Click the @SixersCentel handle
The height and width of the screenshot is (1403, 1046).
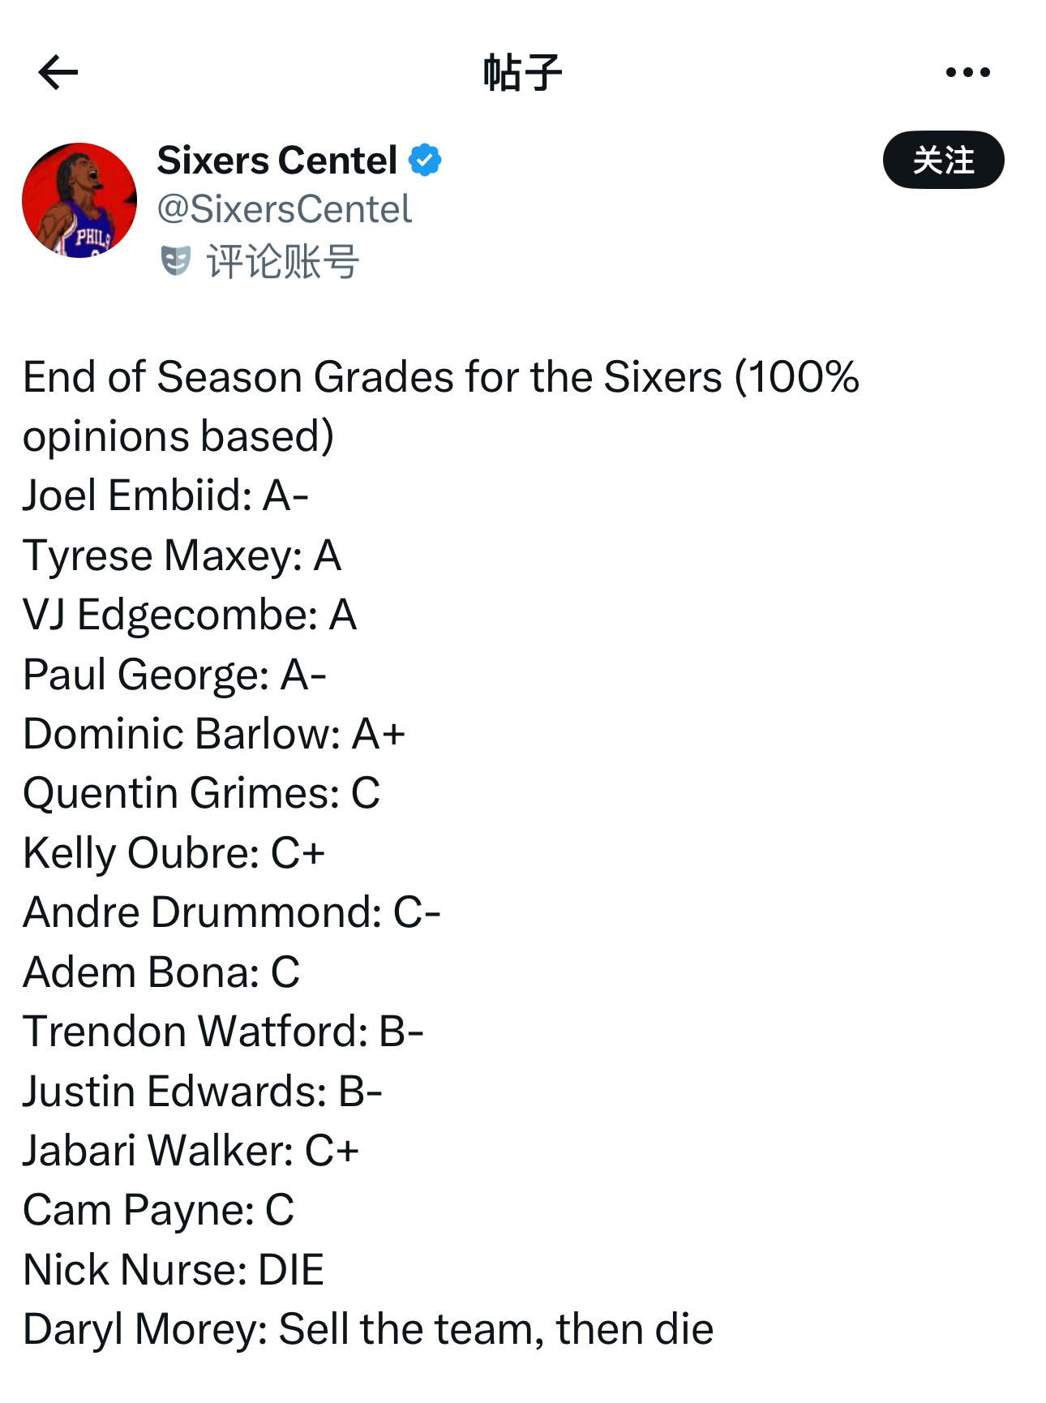tap(285, 209)
